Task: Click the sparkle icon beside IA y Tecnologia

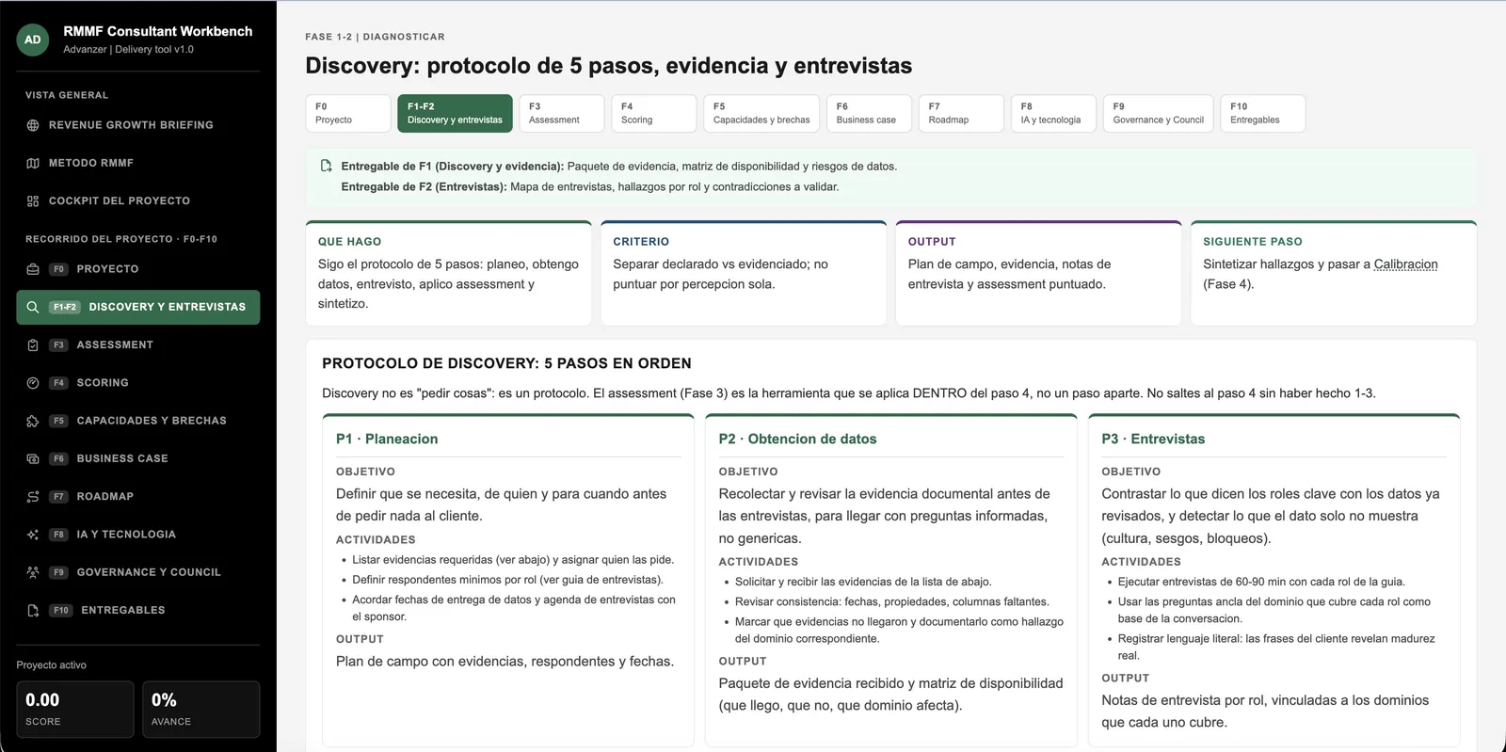Action: [33, 535]
